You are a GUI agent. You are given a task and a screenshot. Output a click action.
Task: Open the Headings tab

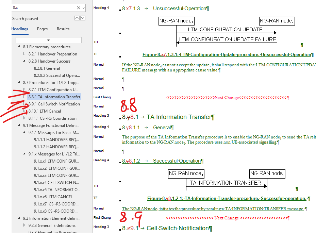coord(20,29)
